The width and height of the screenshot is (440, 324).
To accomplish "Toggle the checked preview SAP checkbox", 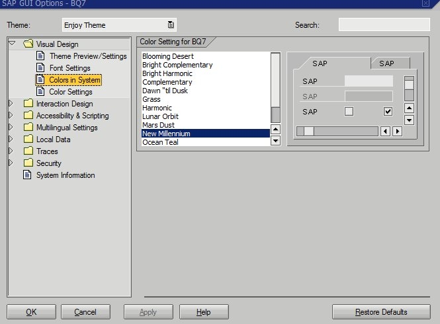I will point(388,111).
